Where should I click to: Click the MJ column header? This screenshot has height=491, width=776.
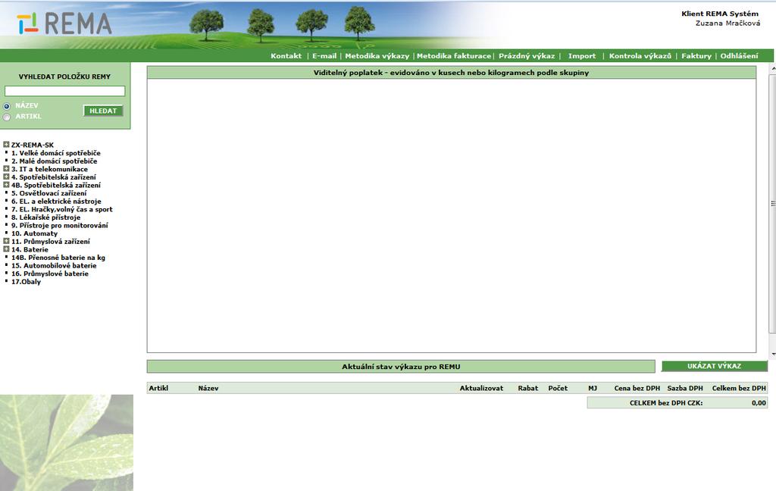click(593, 388)
